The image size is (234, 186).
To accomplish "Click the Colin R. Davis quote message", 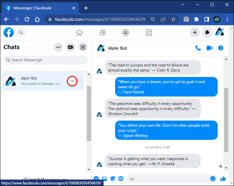I will tap(153, 68).
